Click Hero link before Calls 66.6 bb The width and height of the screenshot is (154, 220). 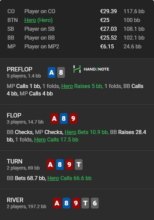(x=53, y=178)
